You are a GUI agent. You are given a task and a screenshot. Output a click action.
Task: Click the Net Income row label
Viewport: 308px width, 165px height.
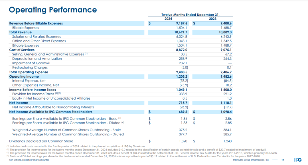(19, 103)
